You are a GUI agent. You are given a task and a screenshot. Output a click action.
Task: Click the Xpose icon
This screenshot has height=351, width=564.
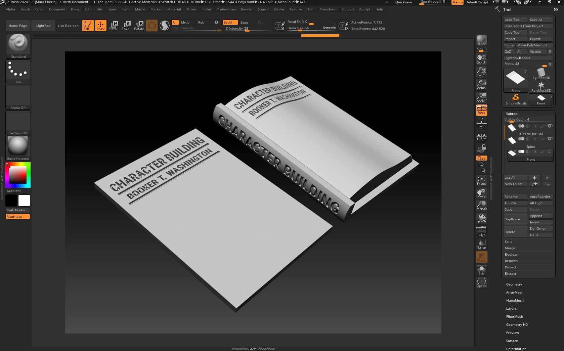click(481, 282)
